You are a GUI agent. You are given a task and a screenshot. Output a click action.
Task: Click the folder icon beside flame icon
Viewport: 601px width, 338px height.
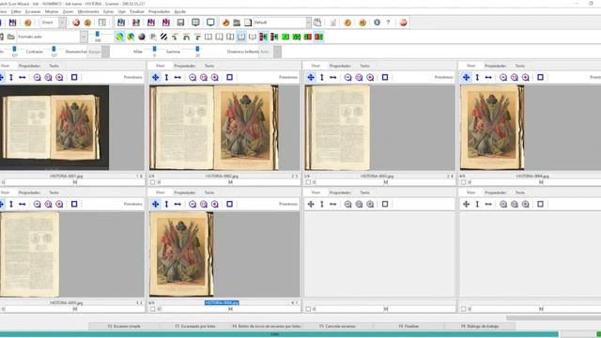point(237,23)
